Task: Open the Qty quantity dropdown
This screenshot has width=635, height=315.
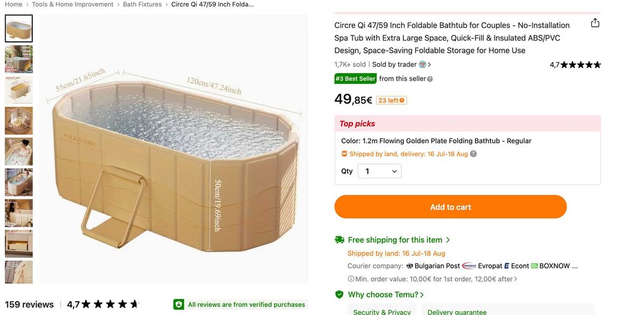Action: (380, 171)
